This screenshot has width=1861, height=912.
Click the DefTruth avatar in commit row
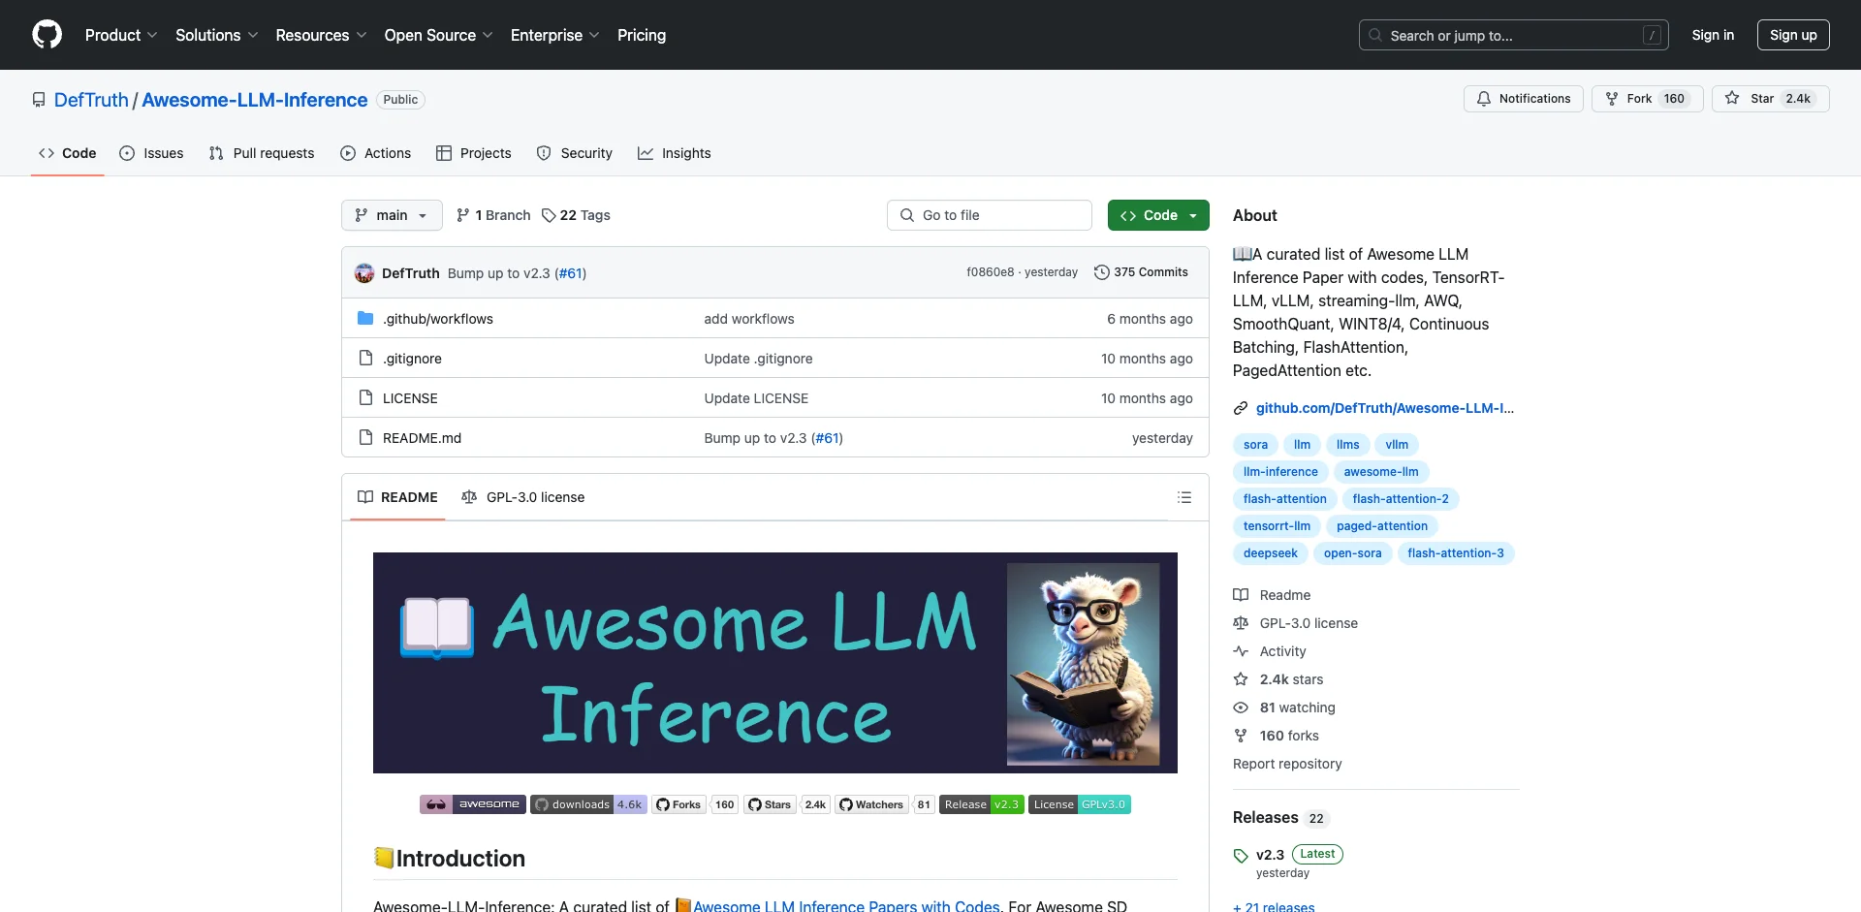pyautogui.click(x=364, y=273)
